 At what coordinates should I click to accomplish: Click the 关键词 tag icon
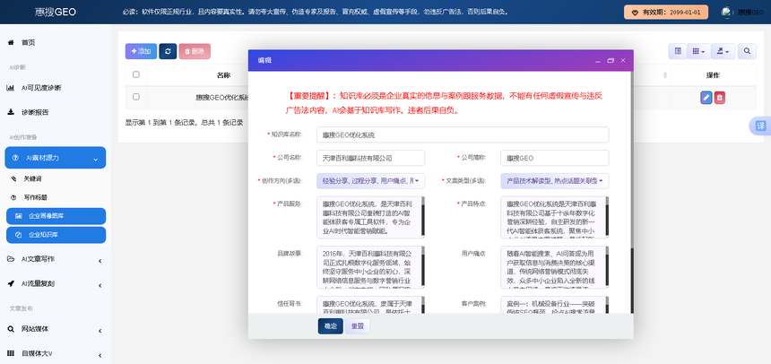click(x=13, y=179)
